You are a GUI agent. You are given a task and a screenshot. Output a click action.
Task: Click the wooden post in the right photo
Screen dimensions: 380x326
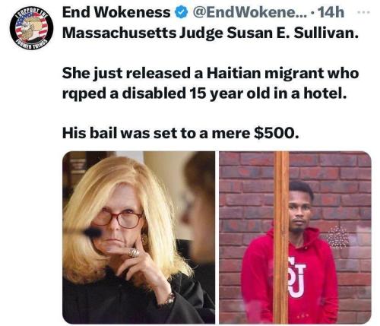281,238
